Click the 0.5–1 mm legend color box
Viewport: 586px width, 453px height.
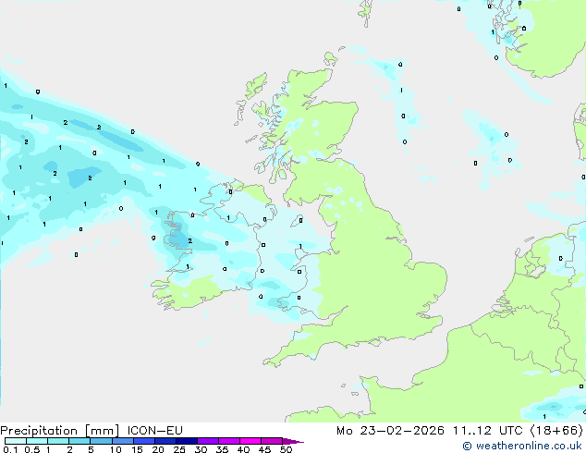37,441
